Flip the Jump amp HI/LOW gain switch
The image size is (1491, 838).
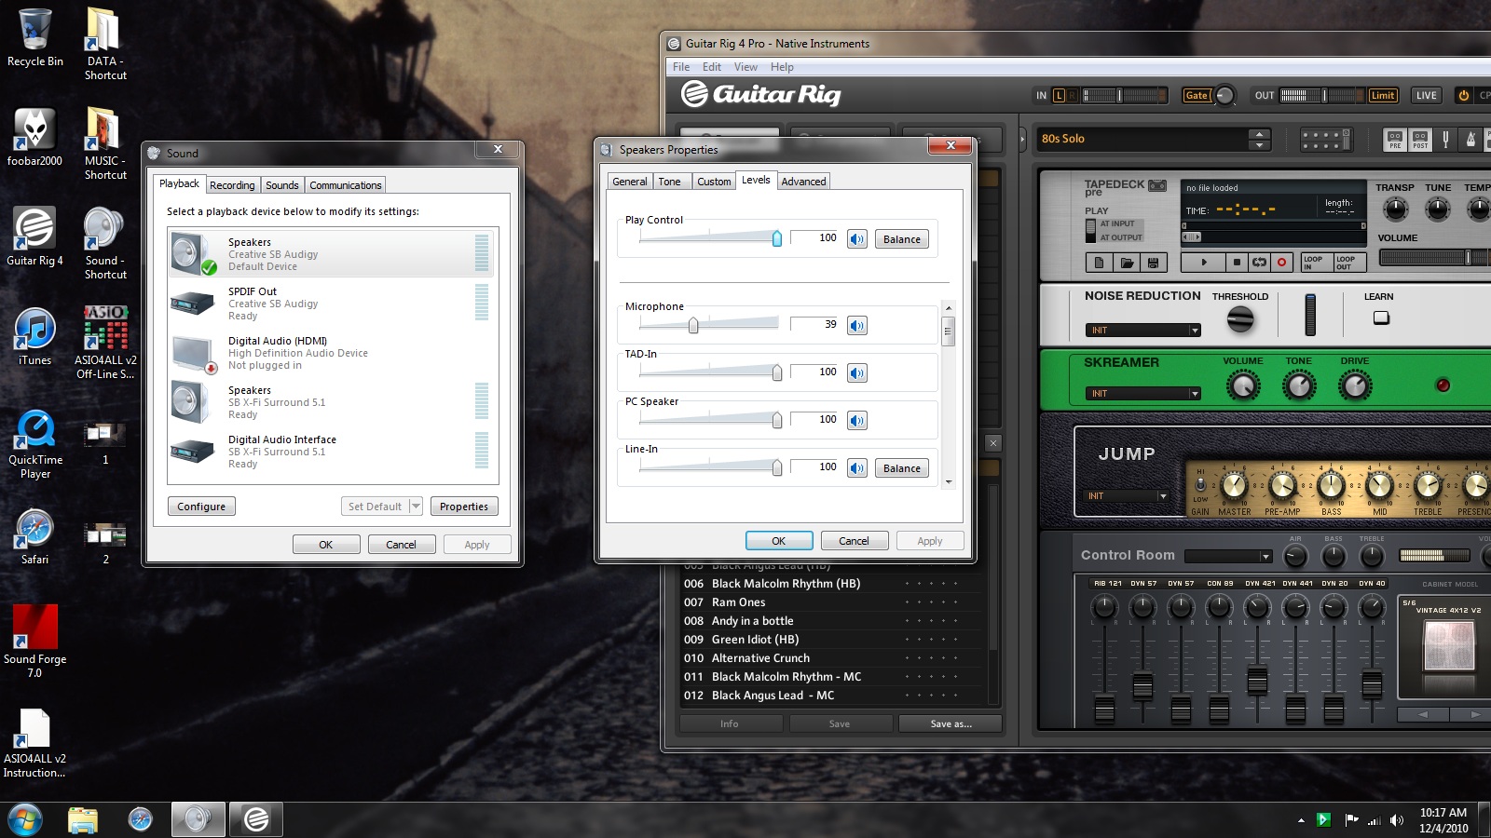(x=1200, y=484)
